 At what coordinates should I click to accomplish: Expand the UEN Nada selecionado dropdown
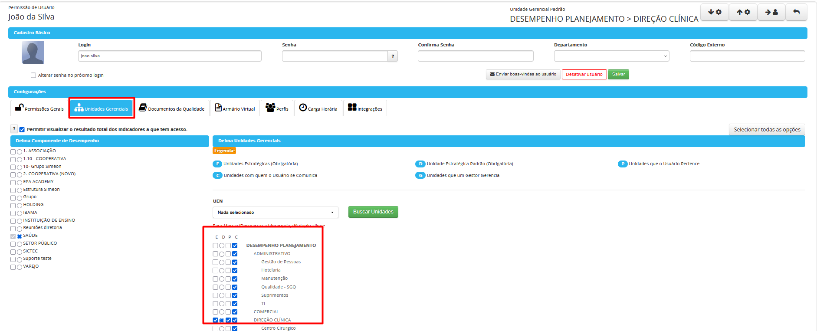(276, 213)
